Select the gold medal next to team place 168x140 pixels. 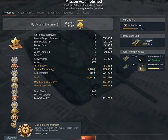tap(80, 24)
